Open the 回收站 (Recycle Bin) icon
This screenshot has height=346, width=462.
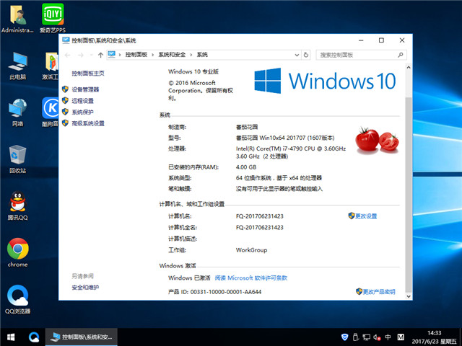click(x=17, y=159)
